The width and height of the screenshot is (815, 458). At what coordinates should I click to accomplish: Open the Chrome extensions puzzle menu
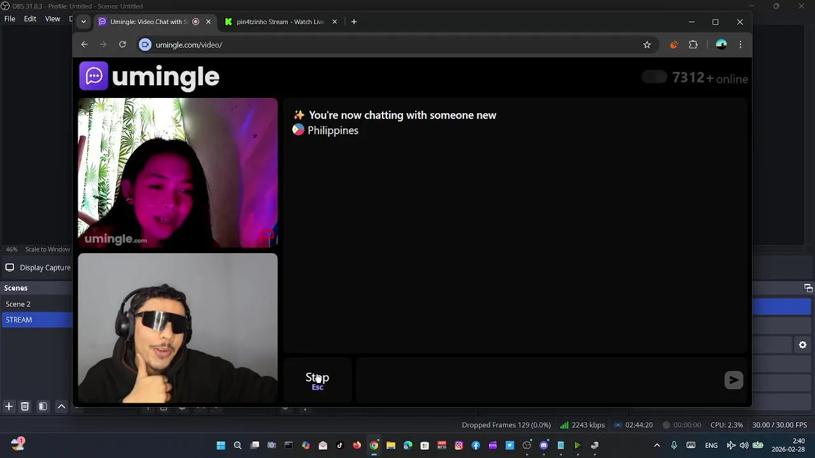693,45
